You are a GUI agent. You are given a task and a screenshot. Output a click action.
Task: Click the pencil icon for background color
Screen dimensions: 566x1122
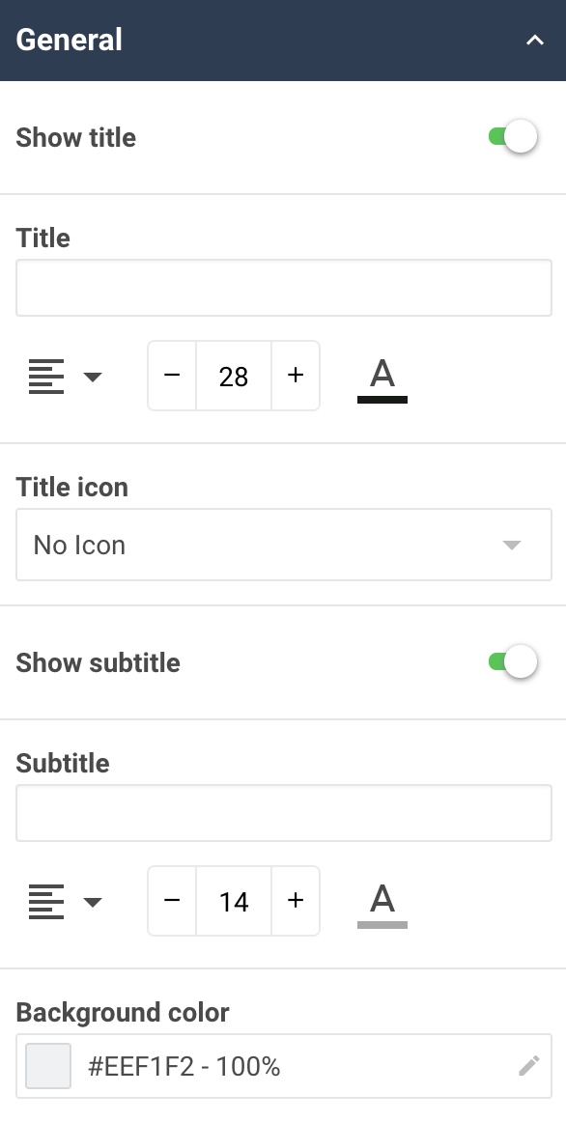(528, 1066)
